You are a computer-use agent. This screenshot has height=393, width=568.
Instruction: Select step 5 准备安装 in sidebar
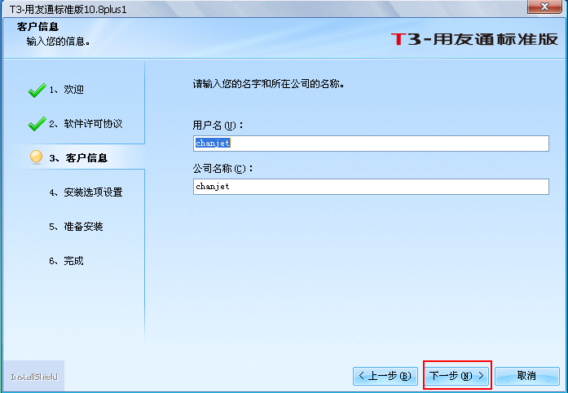[76, 227]
